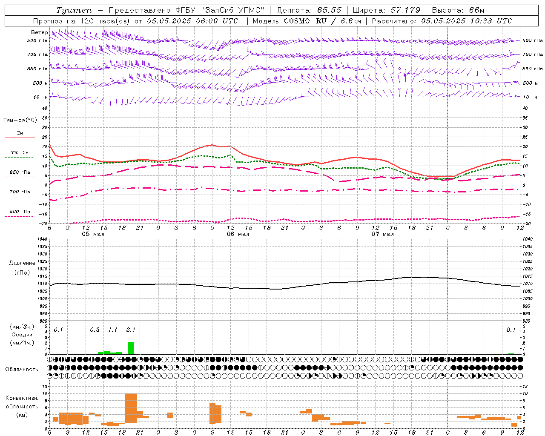Click the right-side "850 гПа" wind level label
The image size is (545, 436).
click(x=533, y=69)
